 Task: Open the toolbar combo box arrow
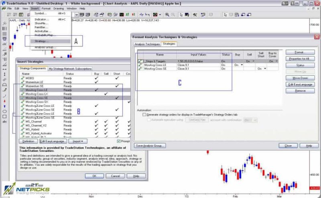point(76,15)
